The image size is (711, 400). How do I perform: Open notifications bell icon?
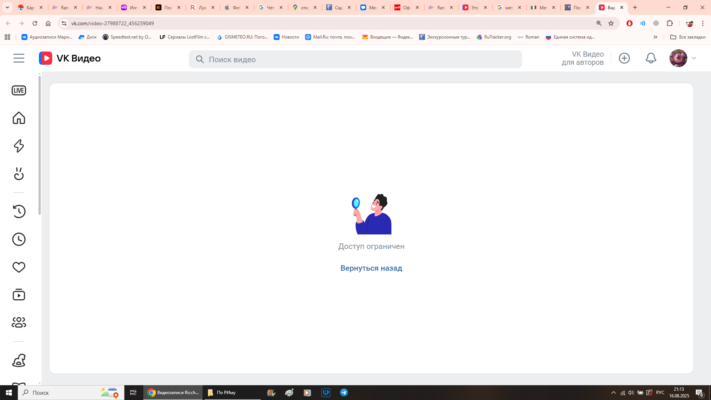click(x=651, y=58)
